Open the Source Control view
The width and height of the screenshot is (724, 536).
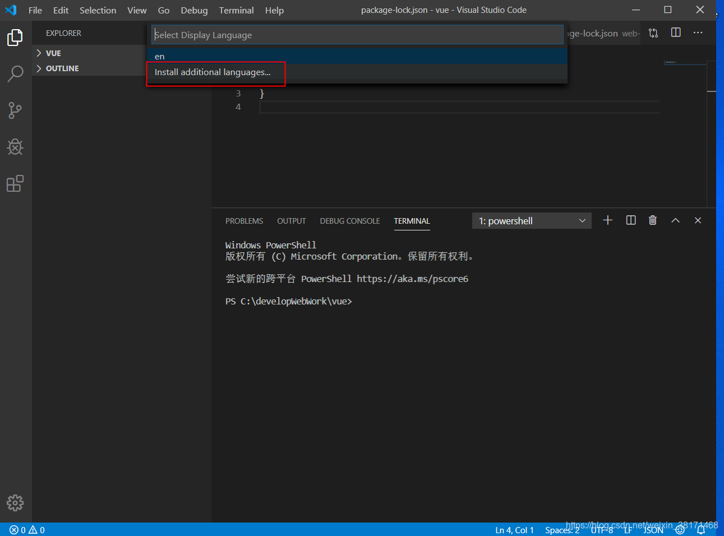15,110
